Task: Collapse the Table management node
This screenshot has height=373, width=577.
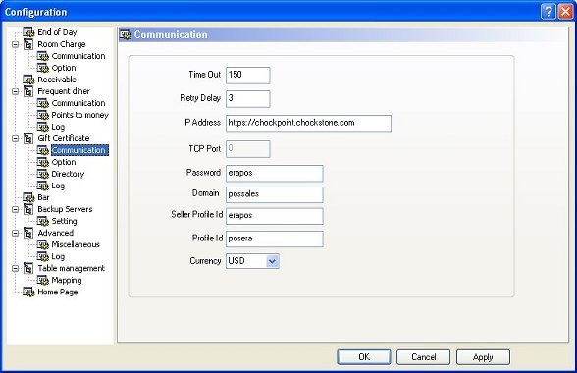Action: point(15,268)
